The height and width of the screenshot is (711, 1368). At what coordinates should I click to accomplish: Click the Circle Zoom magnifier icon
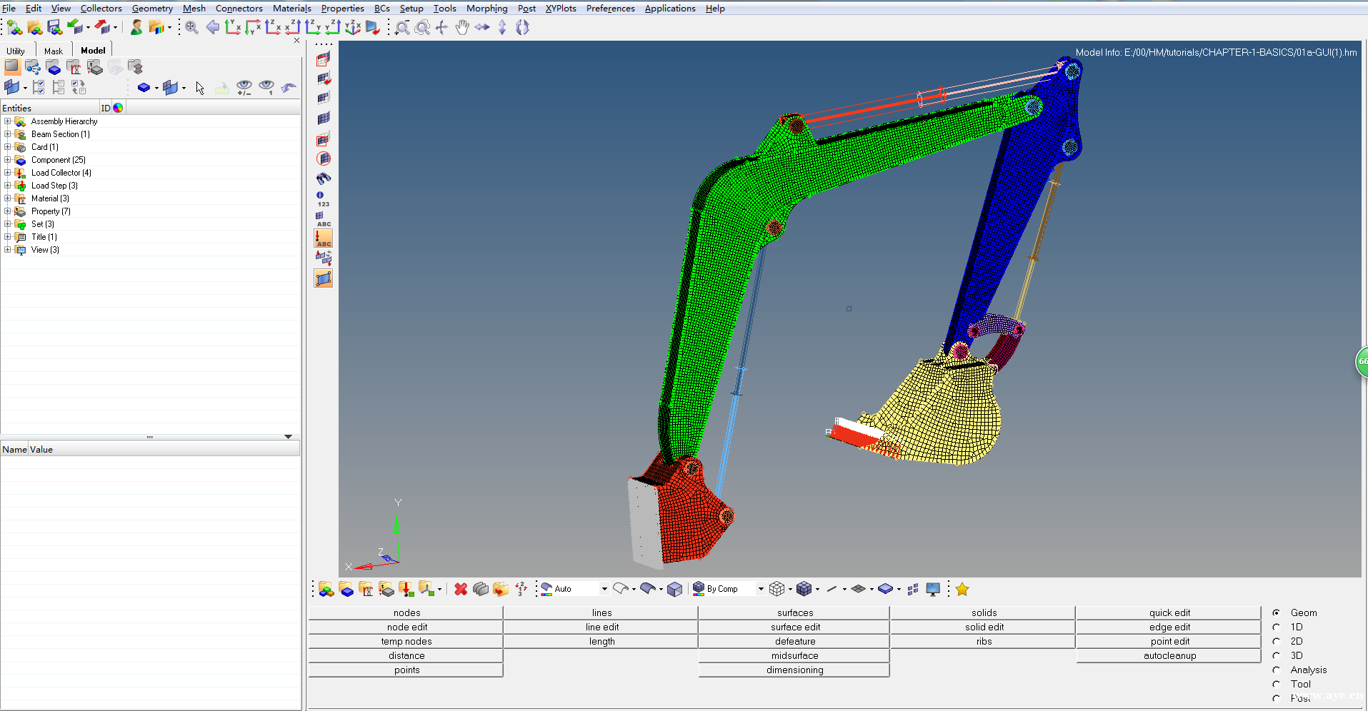click(423, 28)
